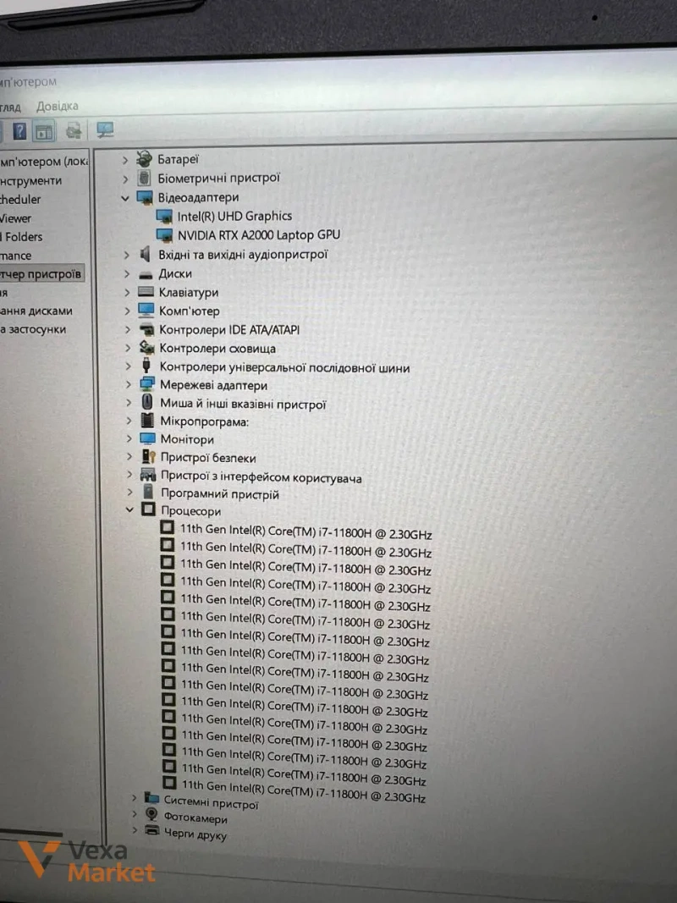Viewport: 677px width, 903px height.
Task: Select Пристрої з інтерфейсом користувача label
Action: click(261, 476)
